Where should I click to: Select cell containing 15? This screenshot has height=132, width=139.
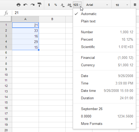point(25,47)
